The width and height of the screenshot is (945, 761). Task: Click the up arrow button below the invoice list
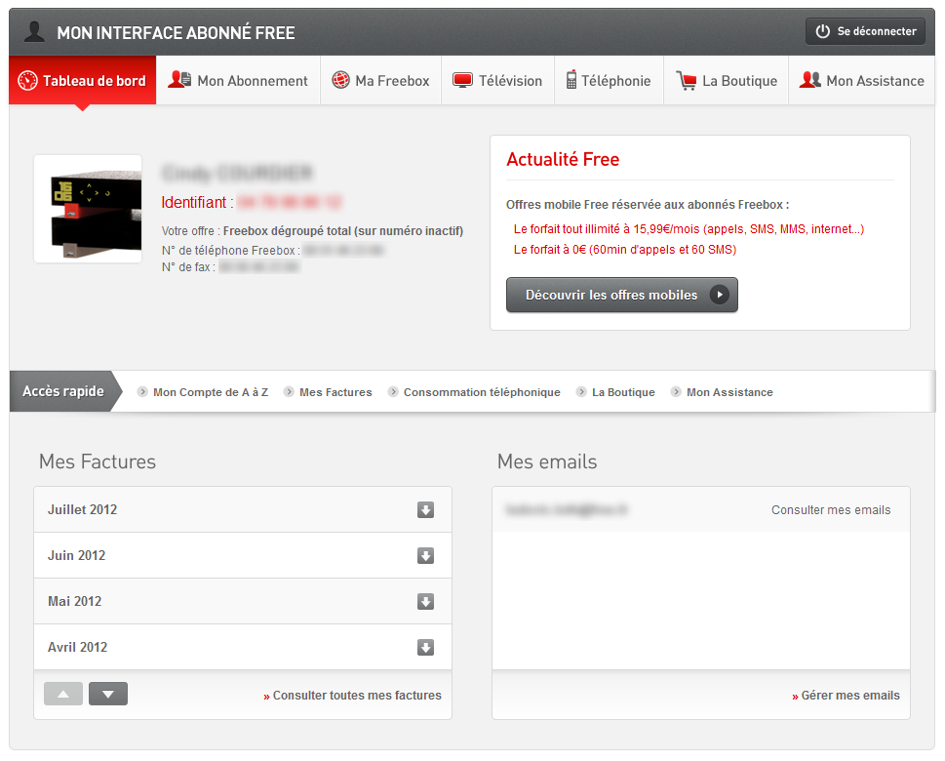63,694
